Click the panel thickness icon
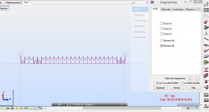The width and height of the screenshot is (209, 112). click(206, 51)
